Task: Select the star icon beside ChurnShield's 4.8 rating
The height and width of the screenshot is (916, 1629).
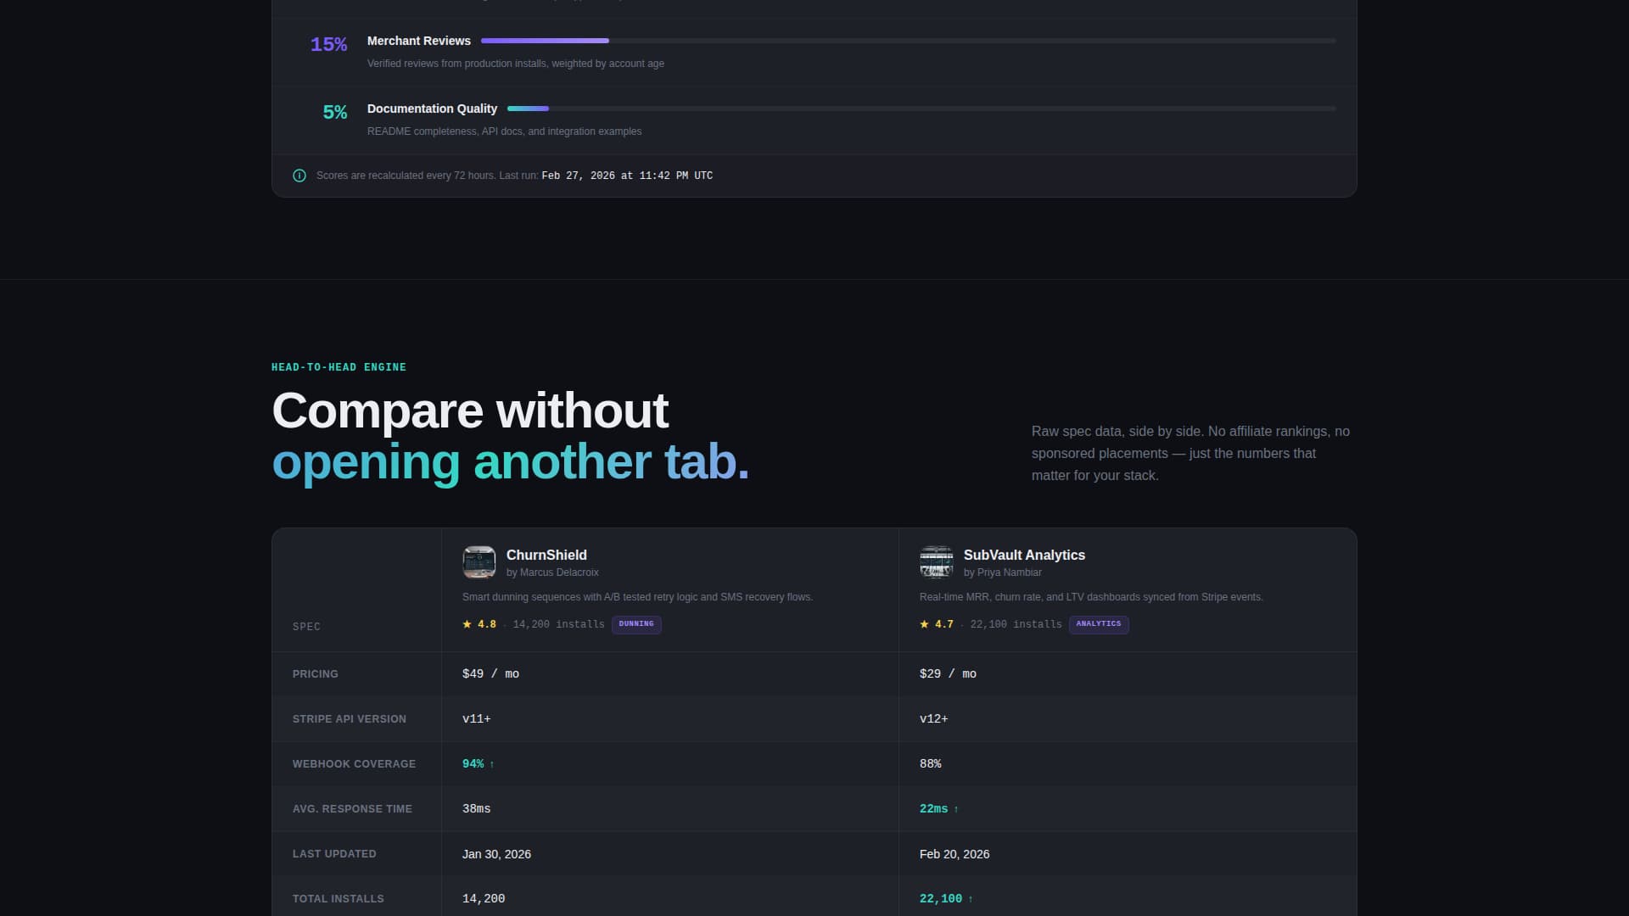Action: (x=467, y=624)
